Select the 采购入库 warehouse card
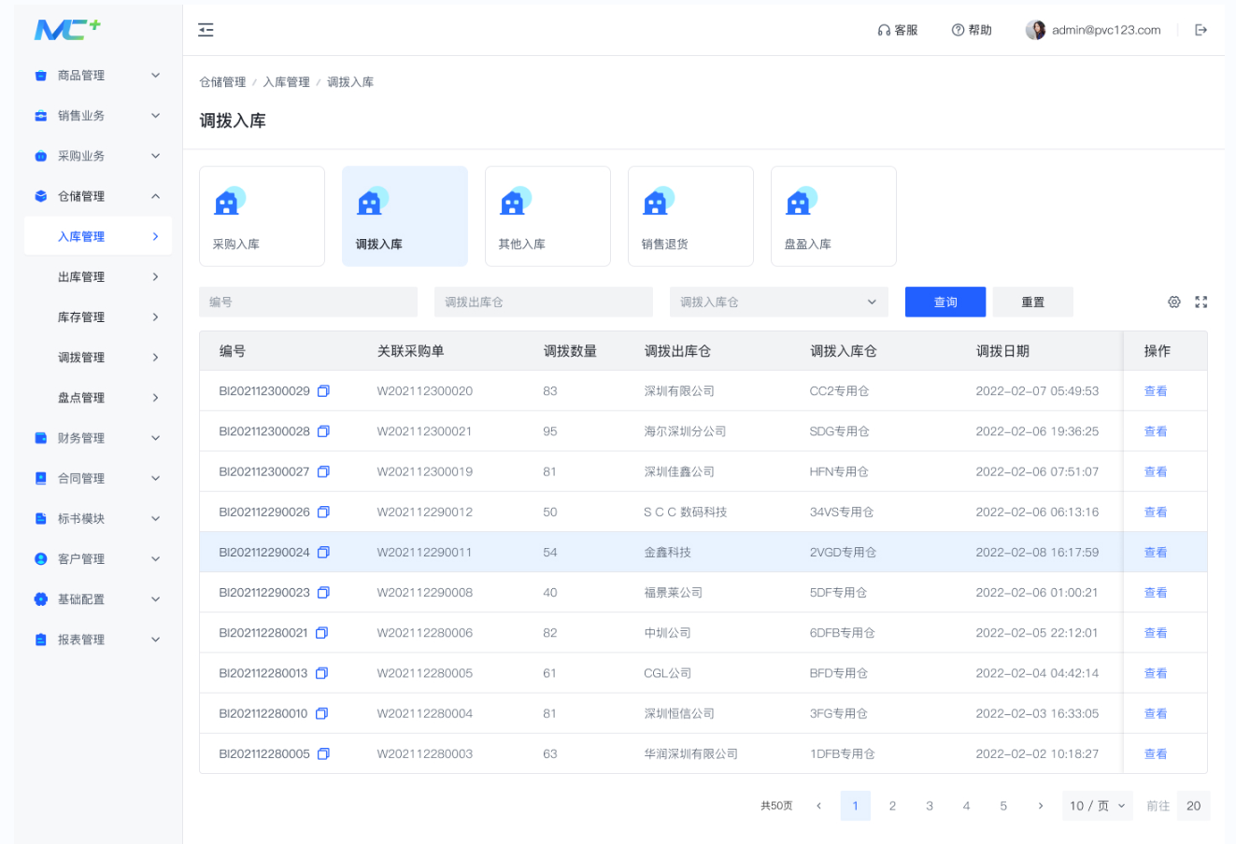This screenshot has height=844, width=1236. pos(262,217)
